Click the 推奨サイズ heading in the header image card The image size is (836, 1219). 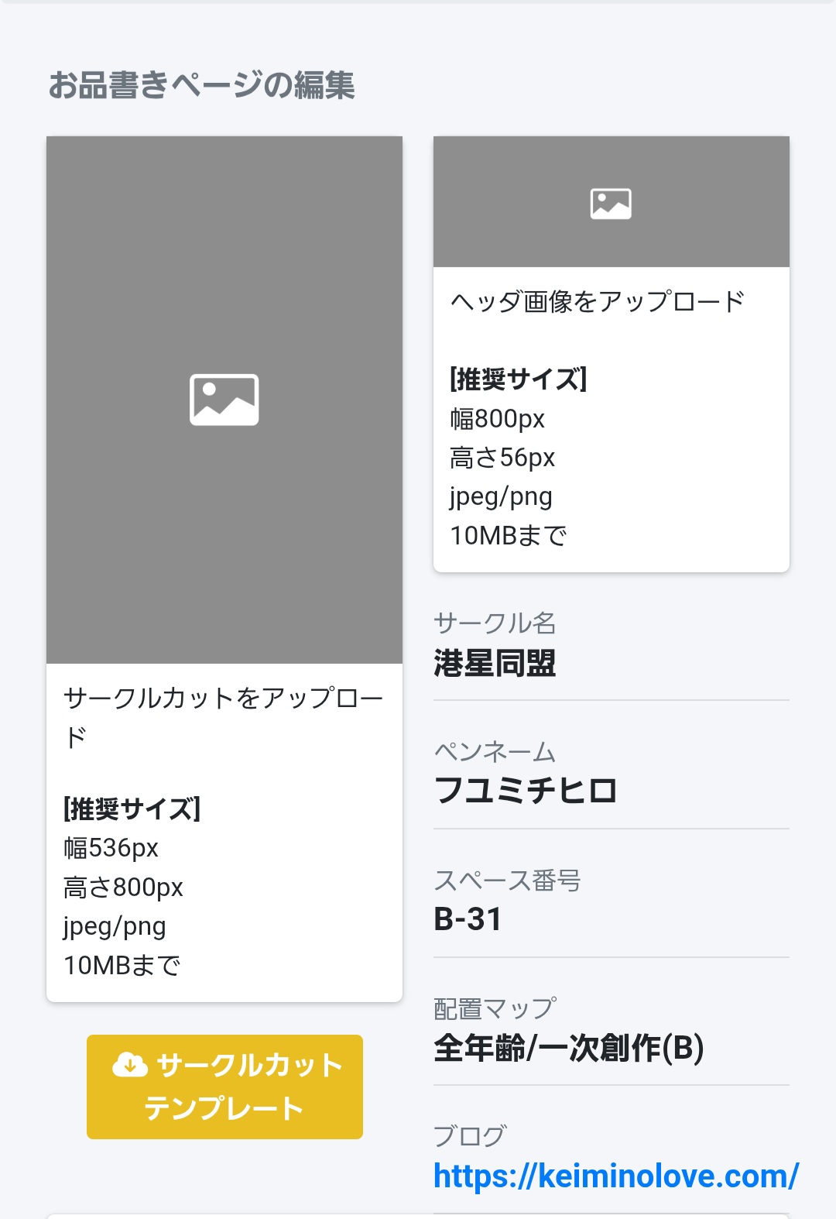point(518,379)
